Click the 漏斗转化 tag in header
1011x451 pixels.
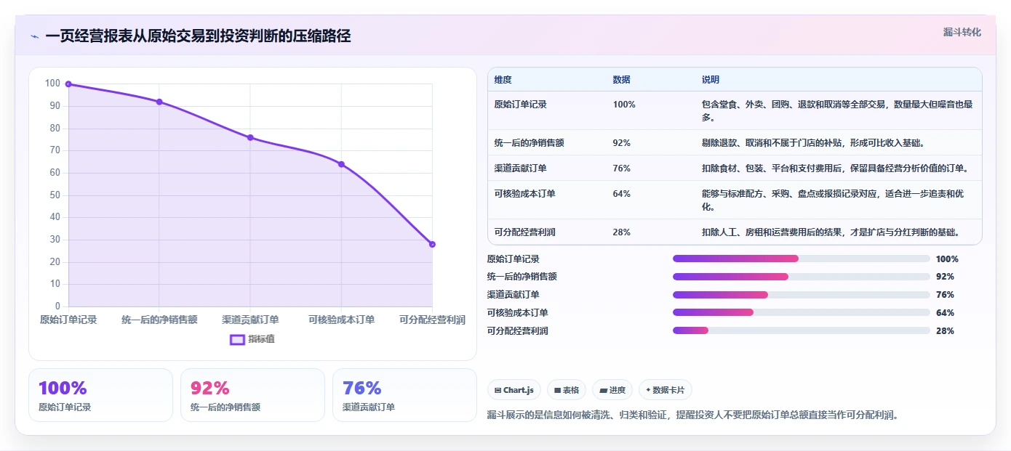coord(962,33)
